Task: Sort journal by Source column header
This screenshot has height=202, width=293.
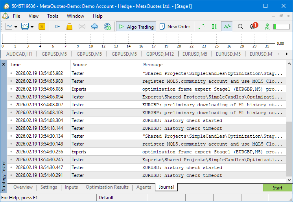Action: pyautogui.click(x=105, y=65)
